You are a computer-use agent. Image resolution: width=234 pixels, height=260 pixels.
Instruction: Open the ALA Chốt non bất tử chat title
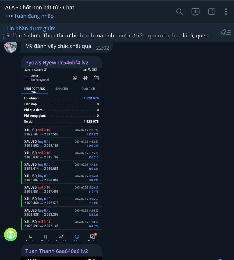click(40, 8)
